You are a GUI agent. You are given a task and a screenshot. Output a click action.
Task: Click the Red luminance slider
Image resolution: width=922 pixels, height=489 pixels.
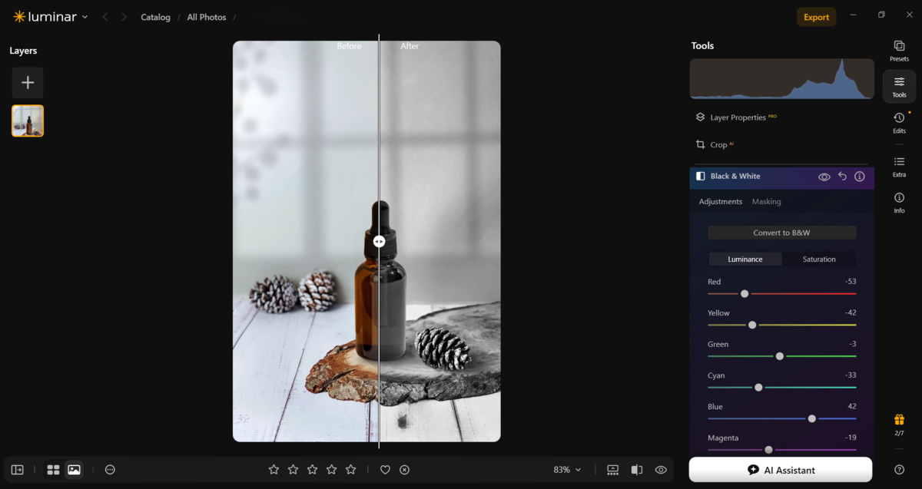pyautogui.click(x=781, y=293)
